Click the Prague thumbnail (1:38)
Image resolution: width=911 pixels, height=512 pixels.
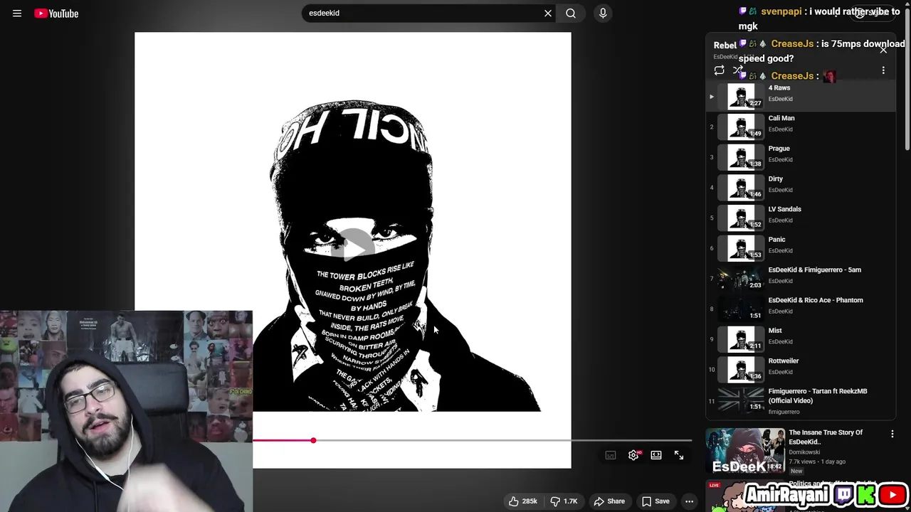[x=741, y=156]
